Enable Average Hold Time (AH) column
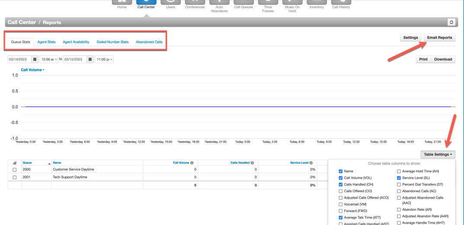This screenshot has height=225, width=464. [x=399, y=171]
